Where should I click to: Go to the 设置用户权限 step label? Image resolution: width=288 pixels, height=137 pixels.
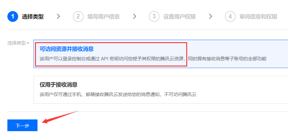click(180, 17)
